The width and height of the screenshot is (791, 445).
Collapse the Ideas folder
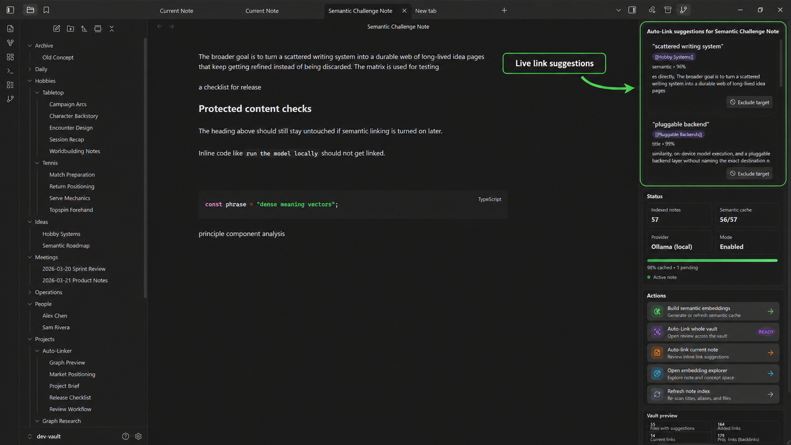[x=30, y=222]
